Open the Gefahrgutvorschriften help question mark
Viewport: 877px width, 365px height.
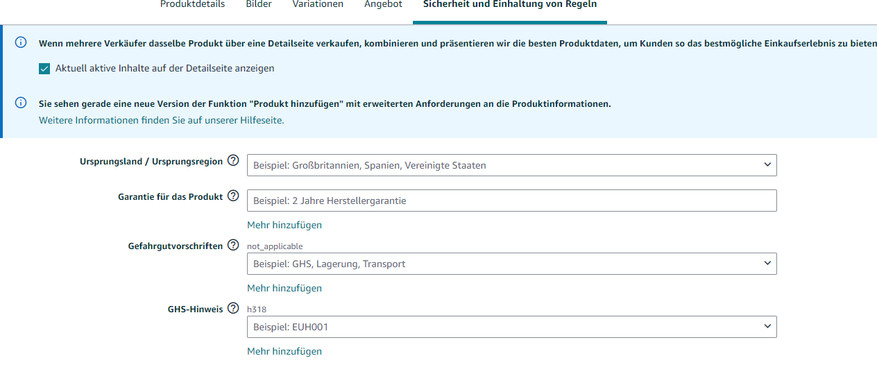(x=233, y=246)
